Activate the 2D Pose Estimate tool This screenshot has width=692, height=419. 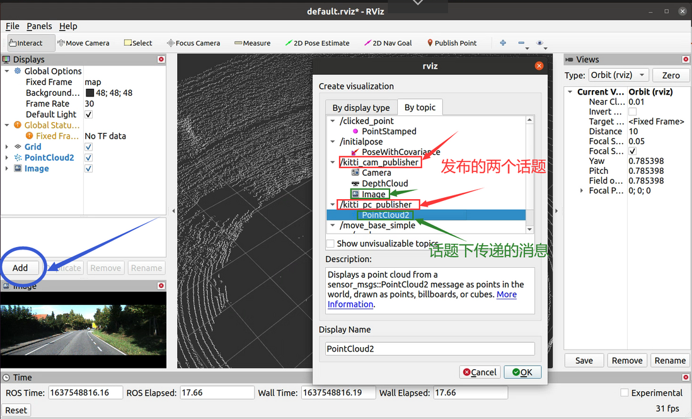tap(317, 43)
